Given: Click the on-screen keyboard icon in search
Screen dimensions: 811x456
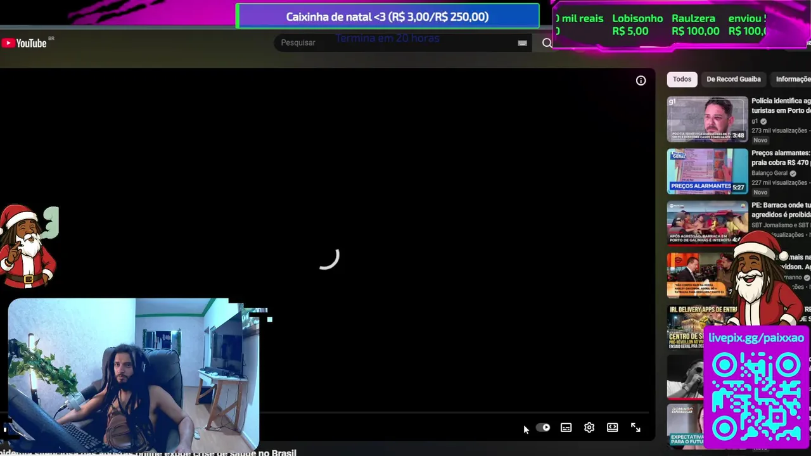Looking at the screenshot, I should (522, 43).
